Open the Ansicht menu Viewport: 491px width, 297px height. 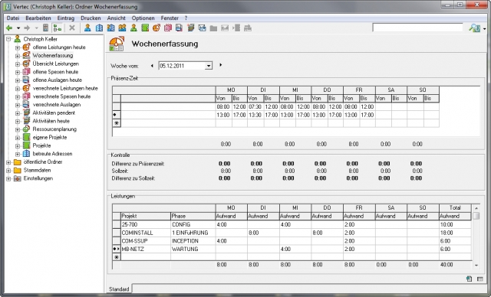click(x=116, y=18)
